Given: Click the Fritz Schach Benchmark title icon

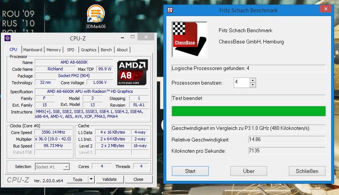Looking at the screenshot, I should click(x=170, y=10).
